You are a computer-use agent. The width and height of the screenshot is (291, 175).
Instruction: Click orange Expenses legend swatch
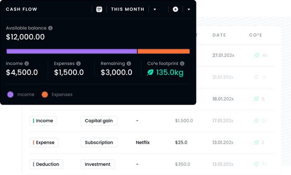(x=45, y=95)
